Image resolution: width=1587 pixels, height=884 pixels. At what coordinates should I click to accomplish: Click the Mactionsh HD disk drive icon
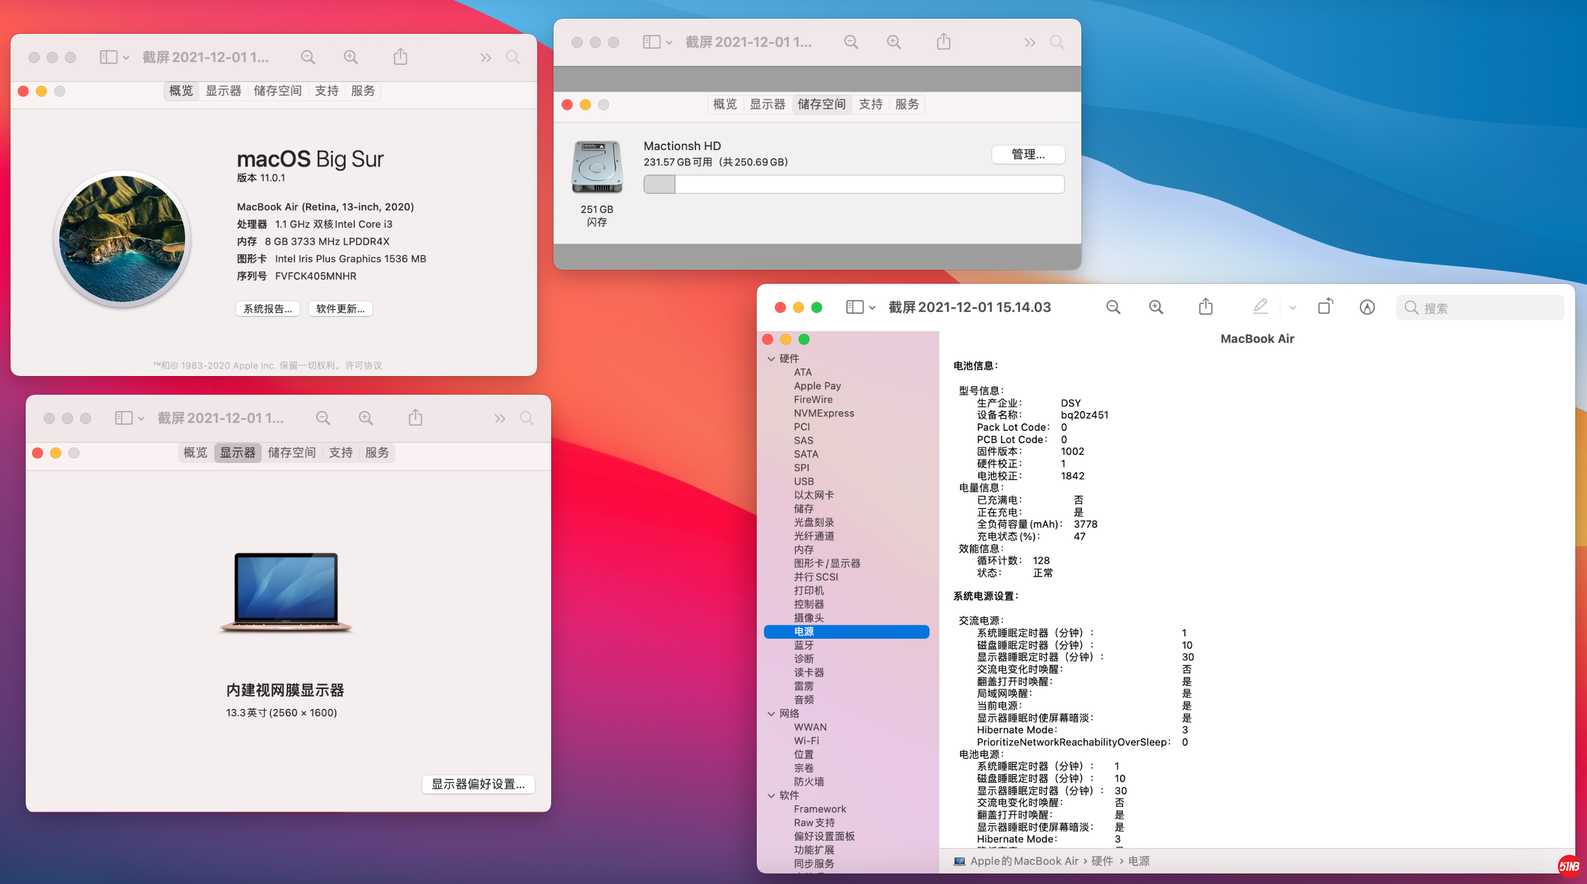click(597, 167)
